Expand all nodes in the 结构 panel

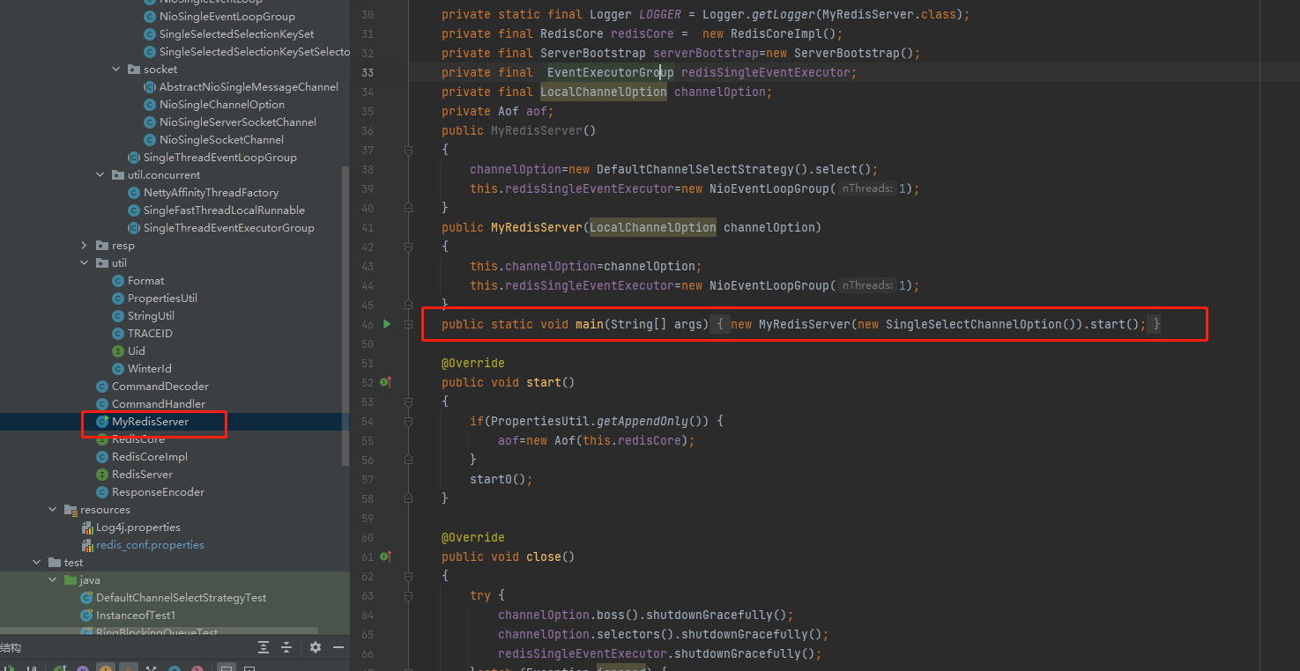pos(264,647)
